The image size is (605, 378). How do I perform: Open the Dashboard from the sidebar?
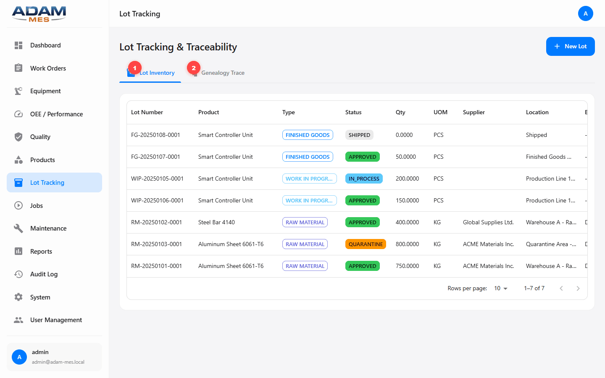[45, 45]
